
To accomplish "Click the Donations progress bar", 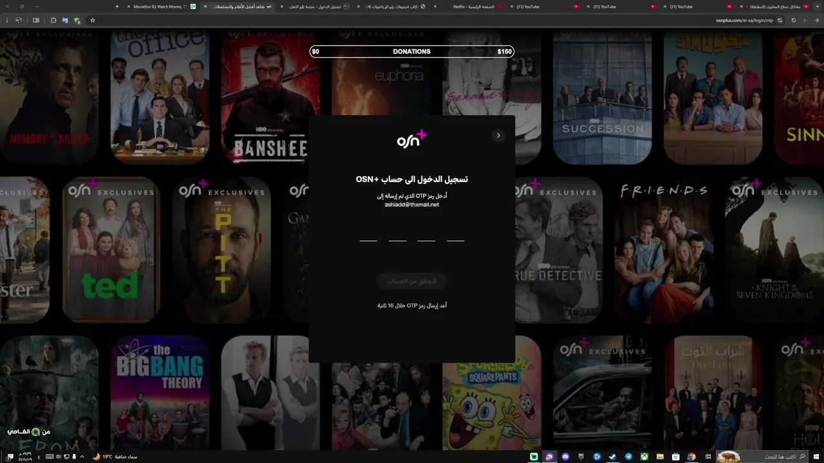I will 412,51.
